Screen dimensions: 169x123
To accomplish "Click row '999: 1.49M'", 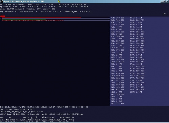I will tap(136, 92).
